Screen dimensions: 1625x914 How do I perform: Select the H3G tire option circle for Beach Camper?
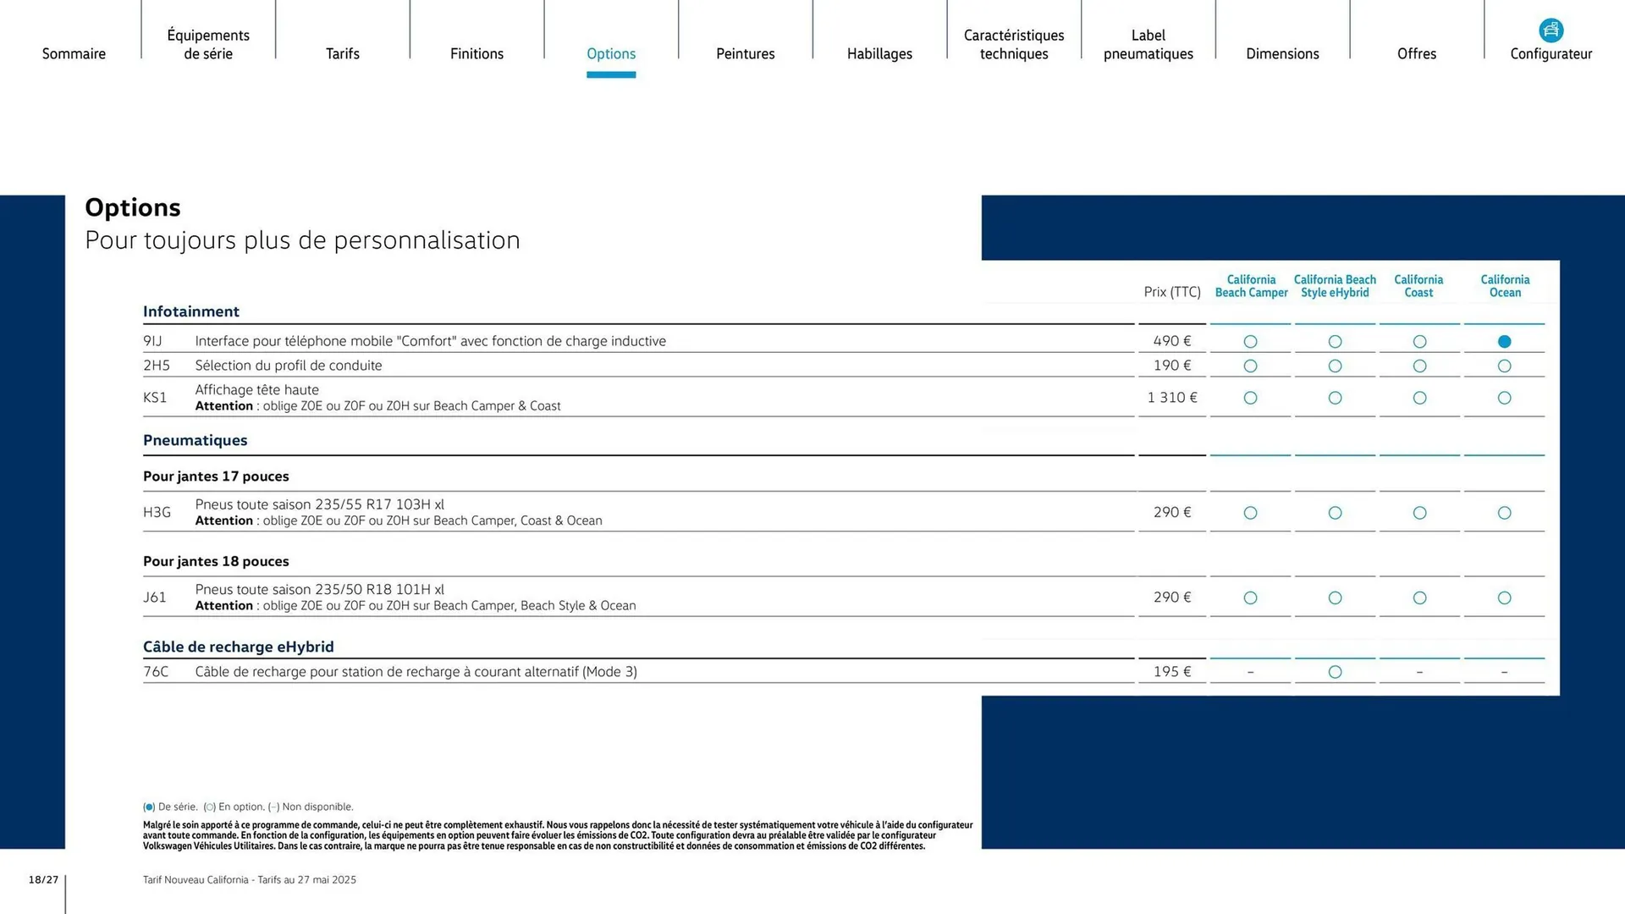click(1250, 512)
